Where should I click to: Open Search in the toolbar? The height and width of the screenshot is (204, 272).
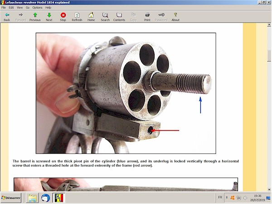tap(105, 17)
